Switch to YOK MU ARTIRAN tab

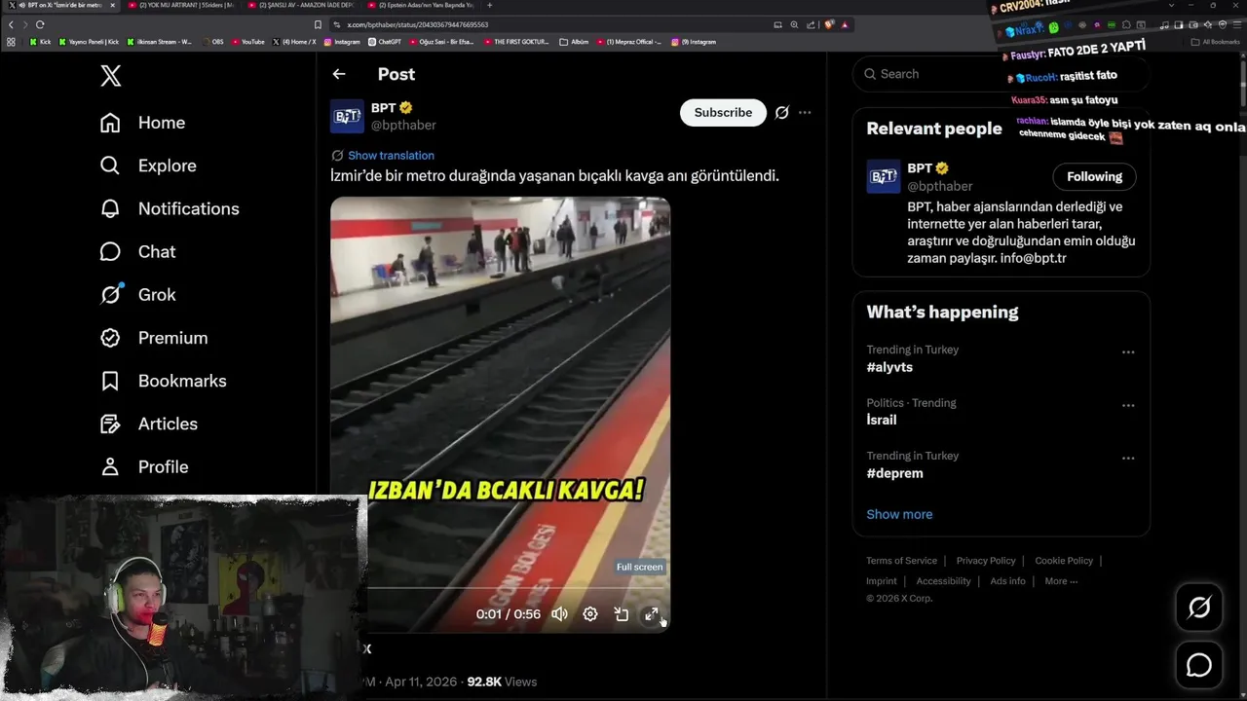[x=180, y=5]
